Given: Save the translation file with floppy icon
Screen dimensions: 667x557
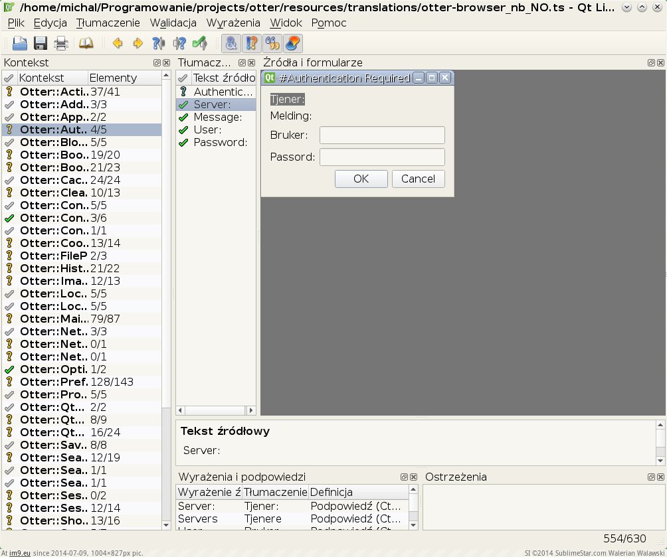Looking at the screenshot, I should (41, 44).
